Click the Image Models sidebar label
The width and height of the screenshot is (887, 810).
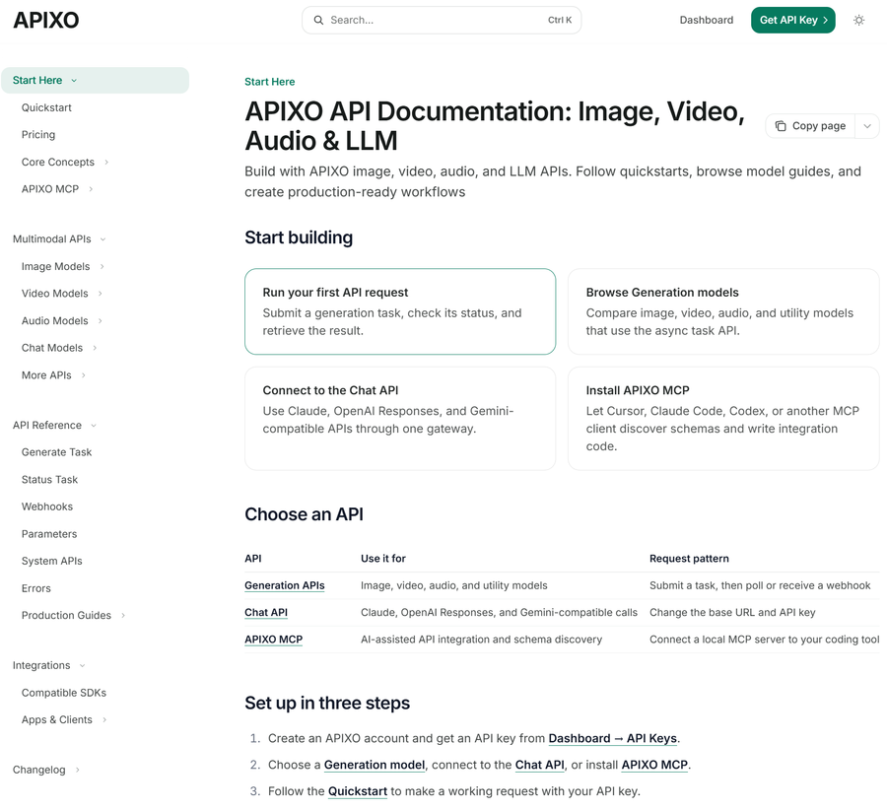click(55, 266)
